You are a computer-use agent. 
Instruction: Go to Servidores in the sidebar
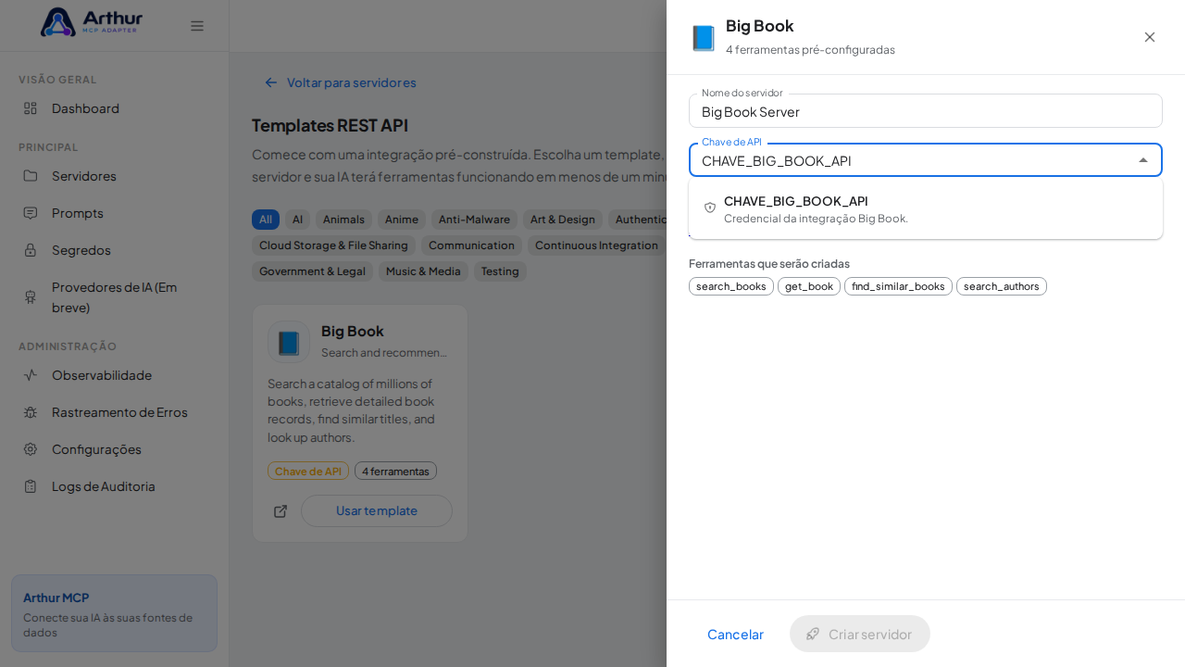coord(114,176)
